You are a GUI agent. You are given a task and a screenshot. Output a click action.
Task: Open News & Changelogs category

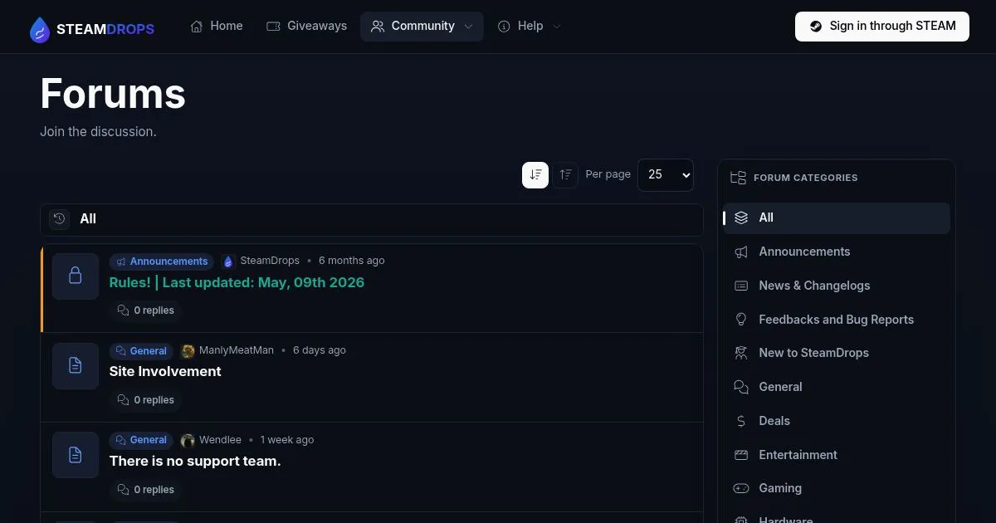point(837,286)
